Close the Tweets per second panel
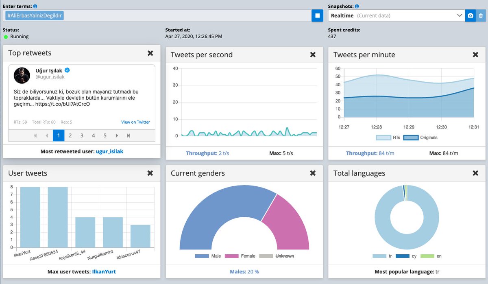488x284 pixels. (313, 55)
